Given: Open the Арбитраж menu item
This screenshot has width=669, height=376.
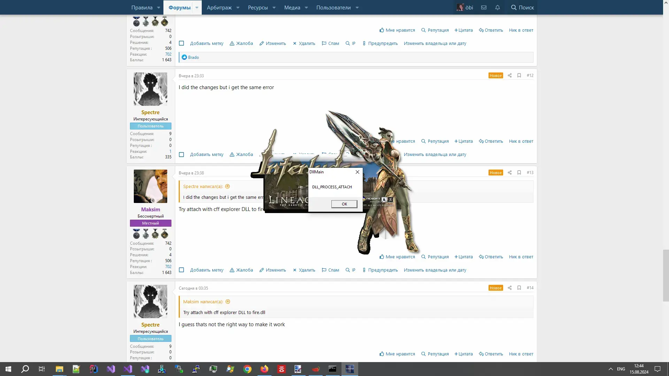Looking at the screenshot, I should click(219, 8).
